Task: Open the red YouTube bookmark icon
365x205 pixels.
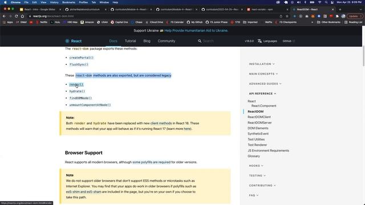Action: pyautogui.click(x=31, y=22)
